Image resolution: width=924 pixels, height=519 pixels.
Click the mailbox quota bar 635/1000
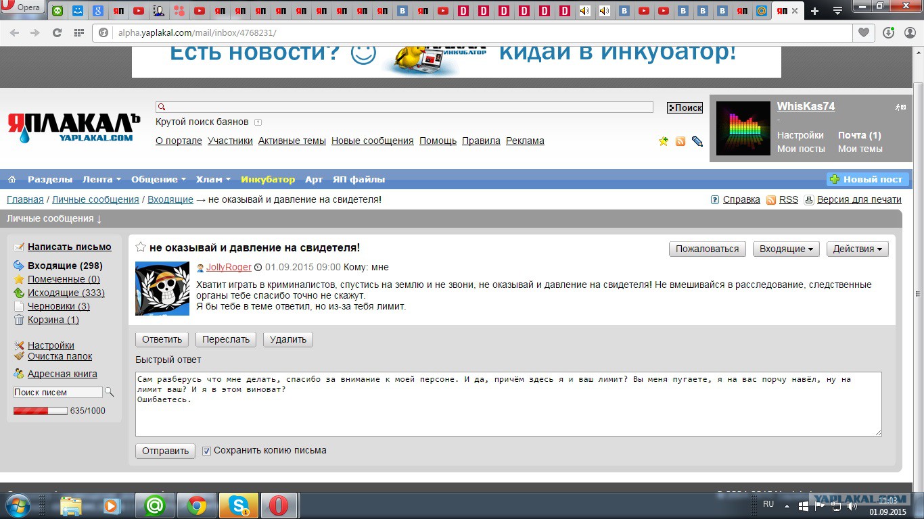coord(41,410)
